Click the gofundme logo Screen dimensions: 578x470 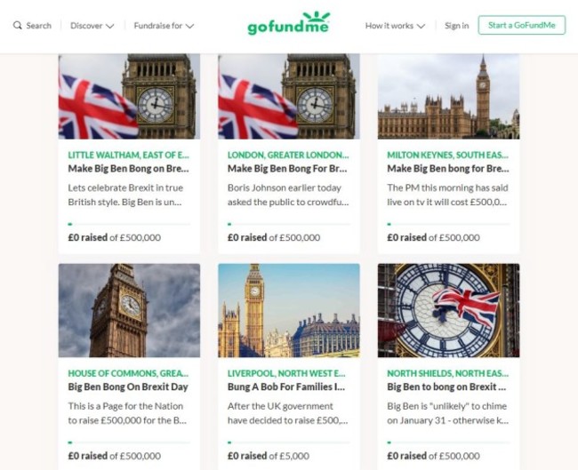289,24
